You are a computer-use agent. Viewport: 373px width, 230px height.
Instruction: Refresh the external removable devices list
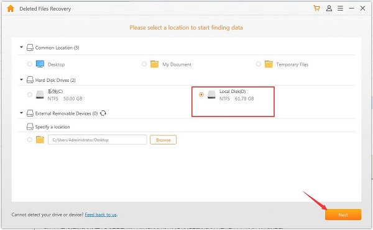tap(103, 113)
